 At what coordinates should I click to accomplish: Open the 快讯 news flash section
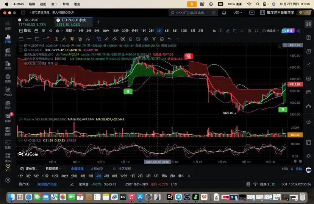coord(8,52)
